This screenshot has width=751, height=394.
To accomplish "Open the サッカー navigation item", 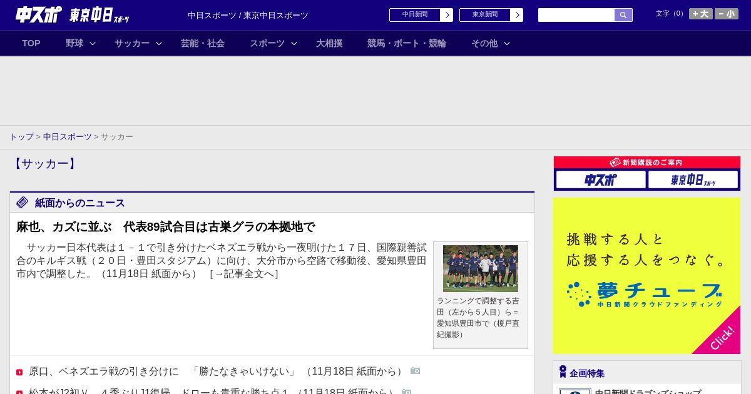I will (x=132, y=43).
